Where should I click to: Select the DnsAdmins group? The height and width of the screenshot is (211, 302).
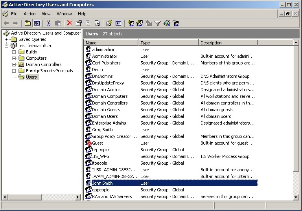tap(102, 76)
